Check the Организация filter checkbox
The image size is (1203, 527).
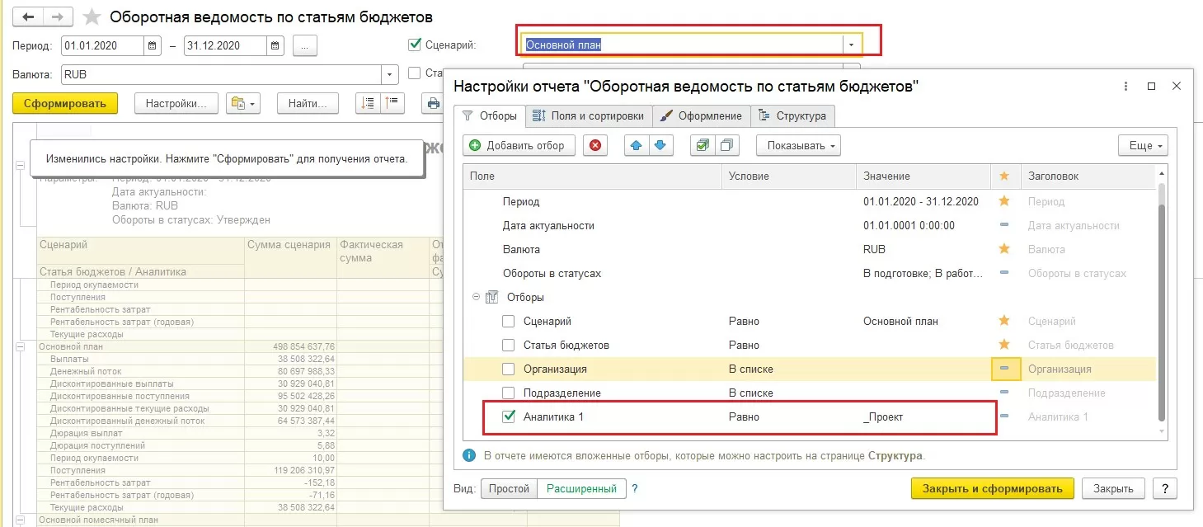tap(509, 369)
